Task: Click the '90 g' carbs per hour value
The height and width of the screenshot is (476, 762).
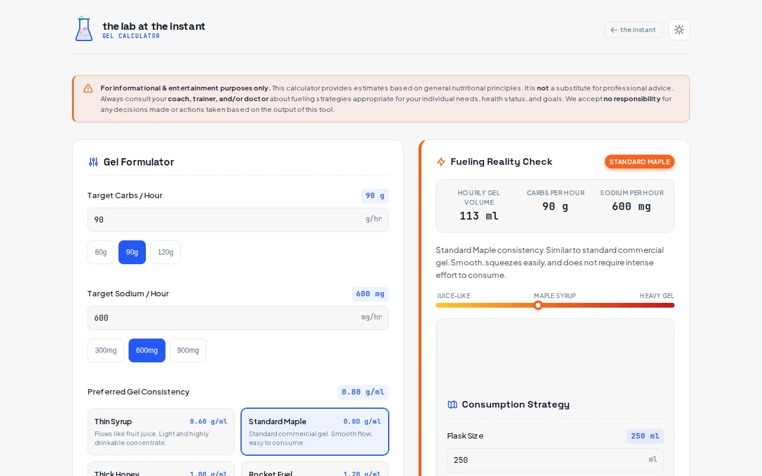Action: (555, 206)
